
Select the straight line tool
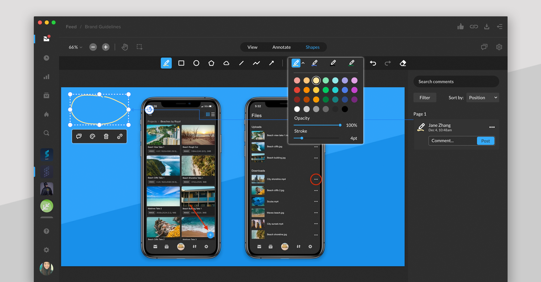pos(241,63)
